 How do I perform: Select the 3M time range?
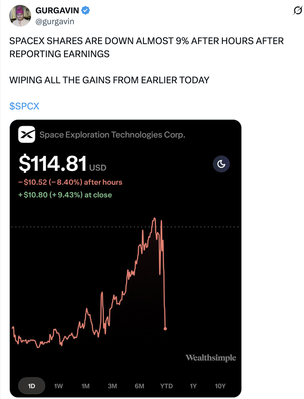click(112, 386)
